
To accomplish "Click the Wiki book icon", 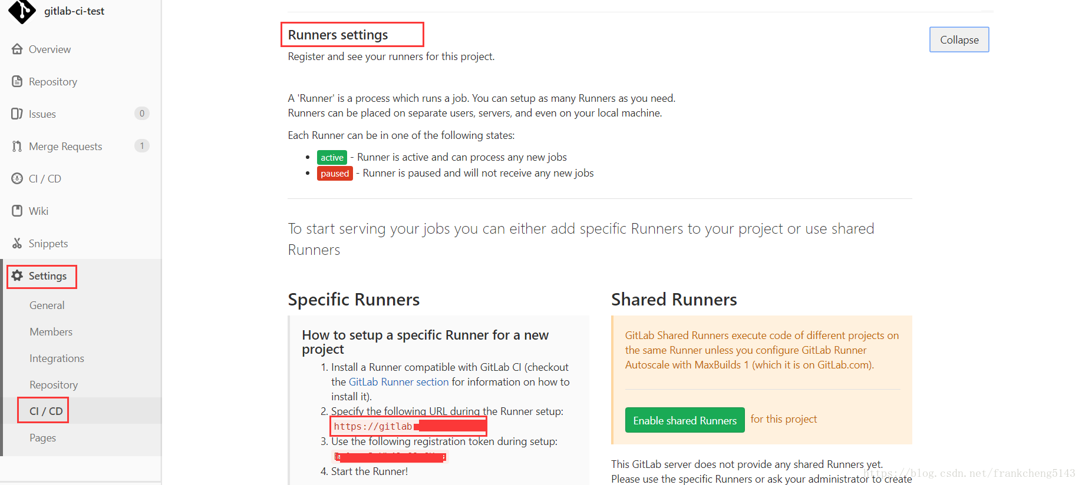I will (x=17, y=211).
